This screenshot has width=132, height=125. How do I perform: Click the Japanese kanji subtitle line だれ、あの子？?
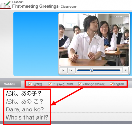click(23, 93)
